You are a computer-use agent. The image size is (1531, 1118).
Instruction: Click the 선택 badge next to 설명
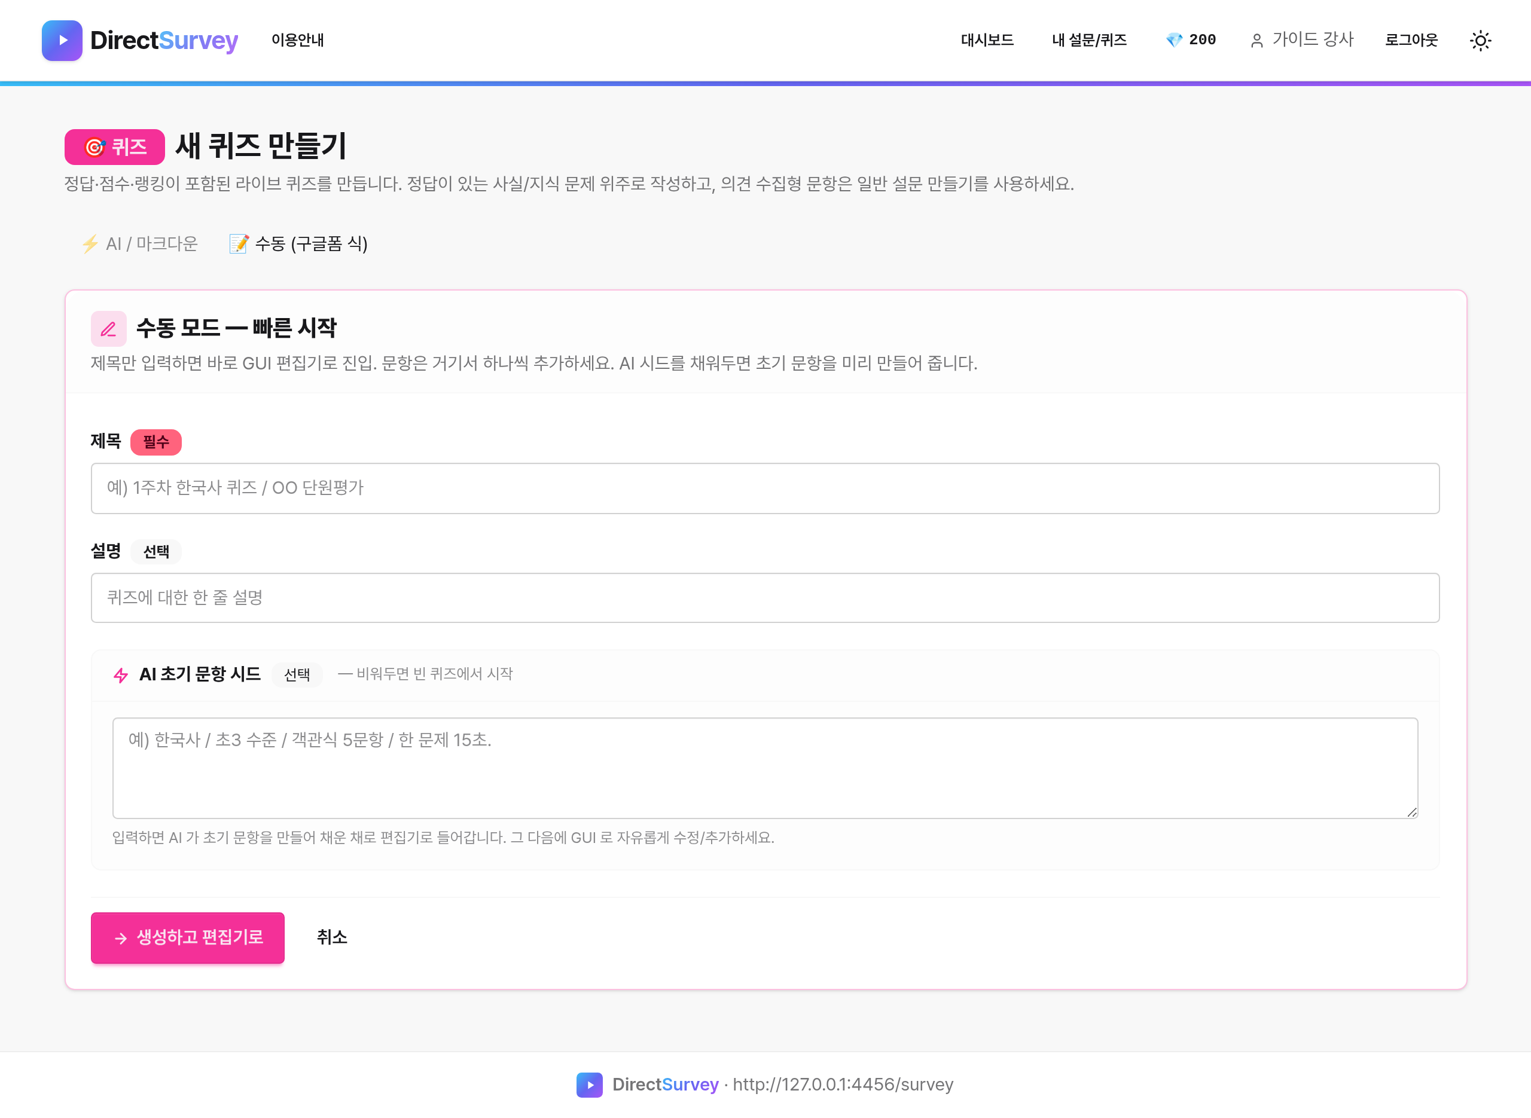pos(155,552)
